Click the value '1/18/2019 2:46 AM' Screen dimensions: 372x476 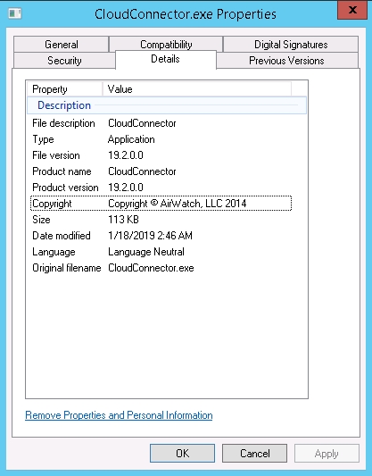click(x=150, y=236)
